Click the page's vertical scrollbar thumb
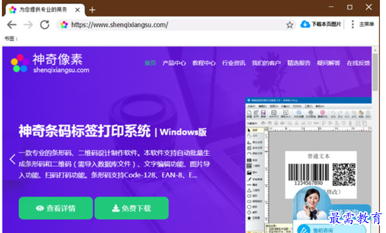This screenshot has height=233, width=386. 375,72
